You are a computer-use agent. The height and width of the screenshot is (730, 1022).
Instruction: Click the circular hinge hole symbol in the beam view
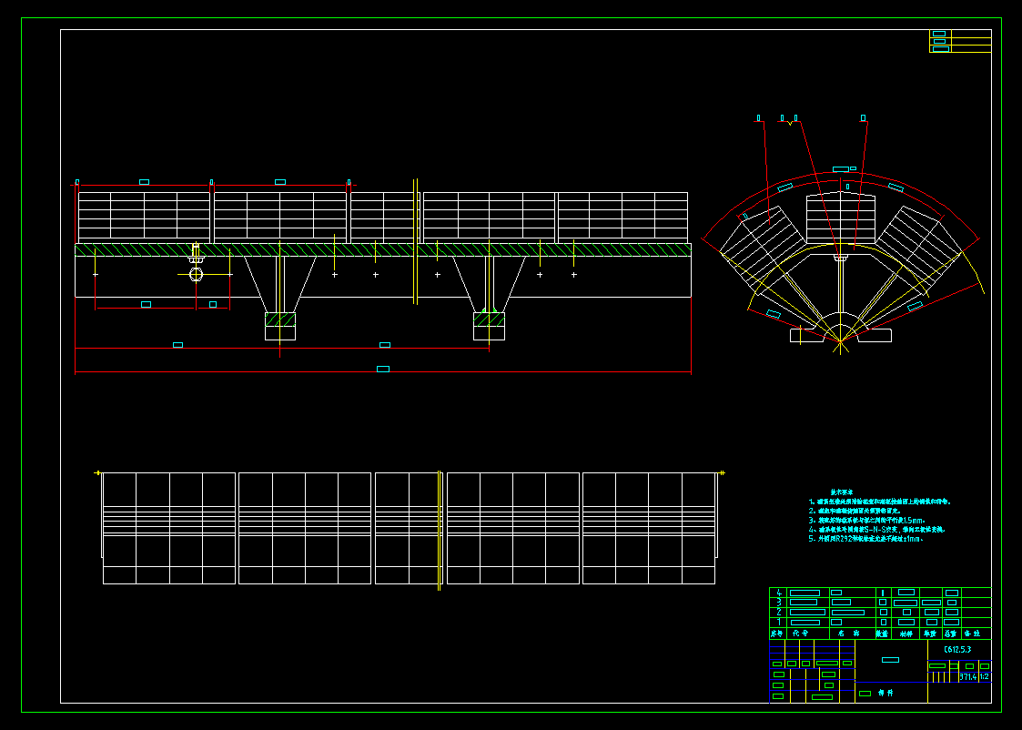pos(196,273)
